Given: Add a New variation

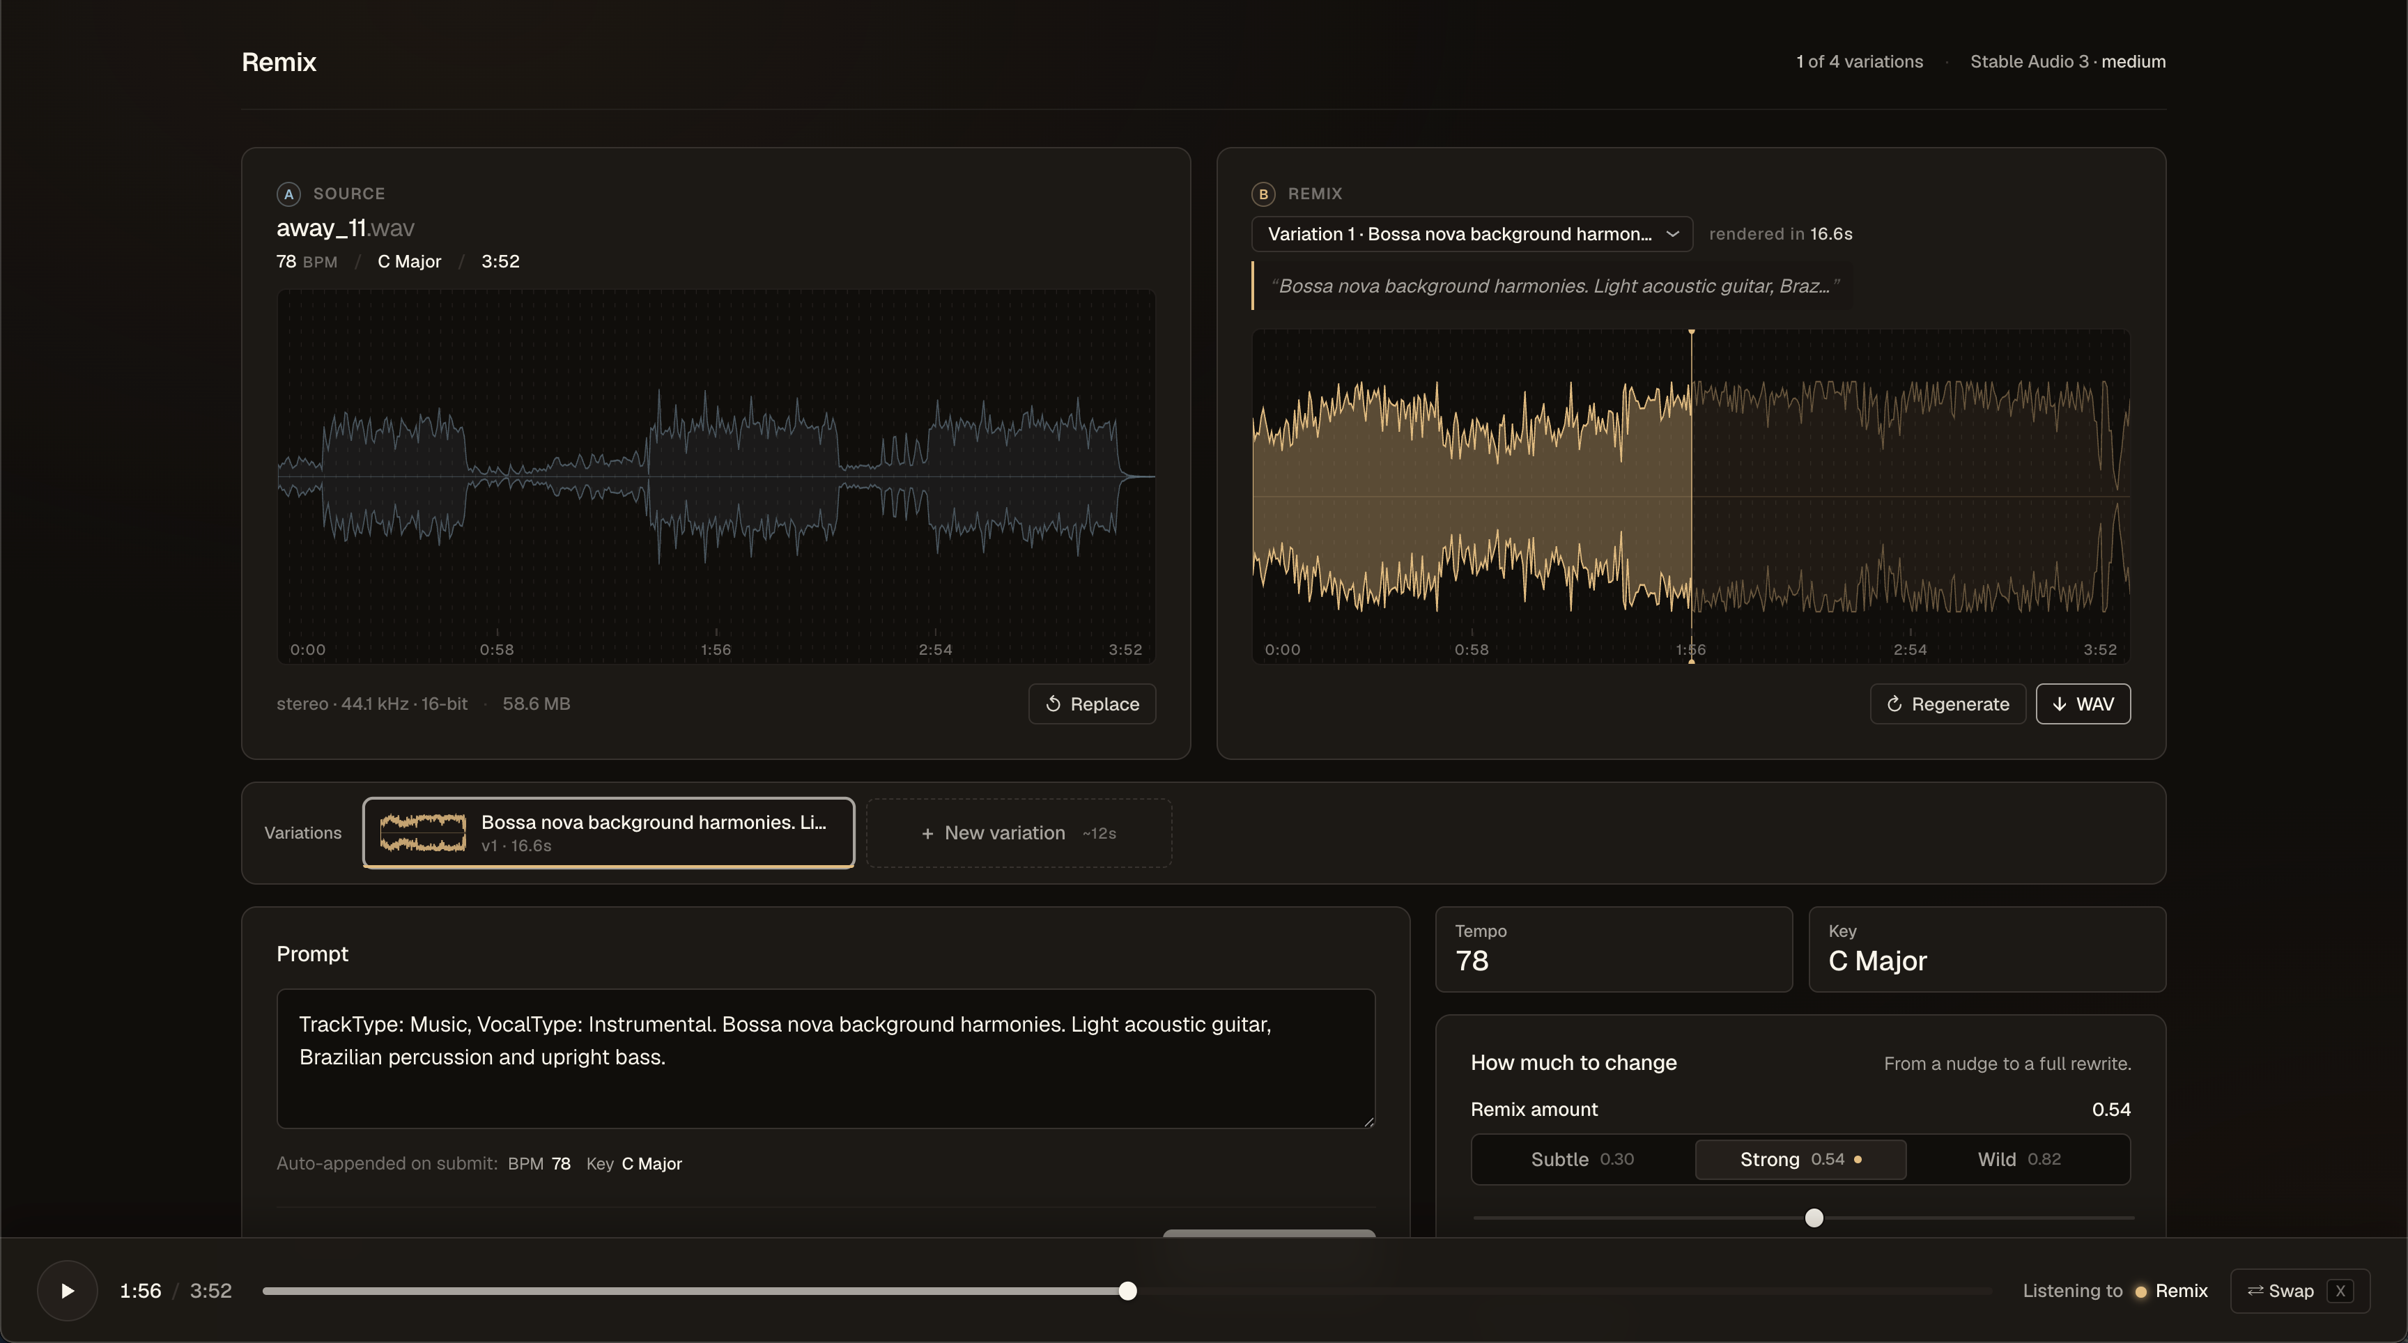Looking at the screenshot, I should [x=1019, y=832].
